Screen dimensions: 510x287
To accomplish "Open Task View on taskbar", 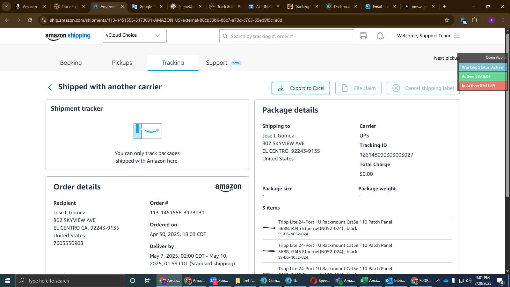I will pos(148,281).
